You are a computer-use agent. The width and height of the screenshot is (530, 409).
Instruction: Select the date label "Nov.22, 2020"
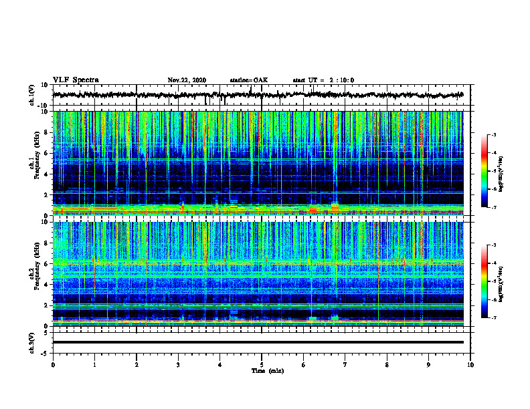187,80
